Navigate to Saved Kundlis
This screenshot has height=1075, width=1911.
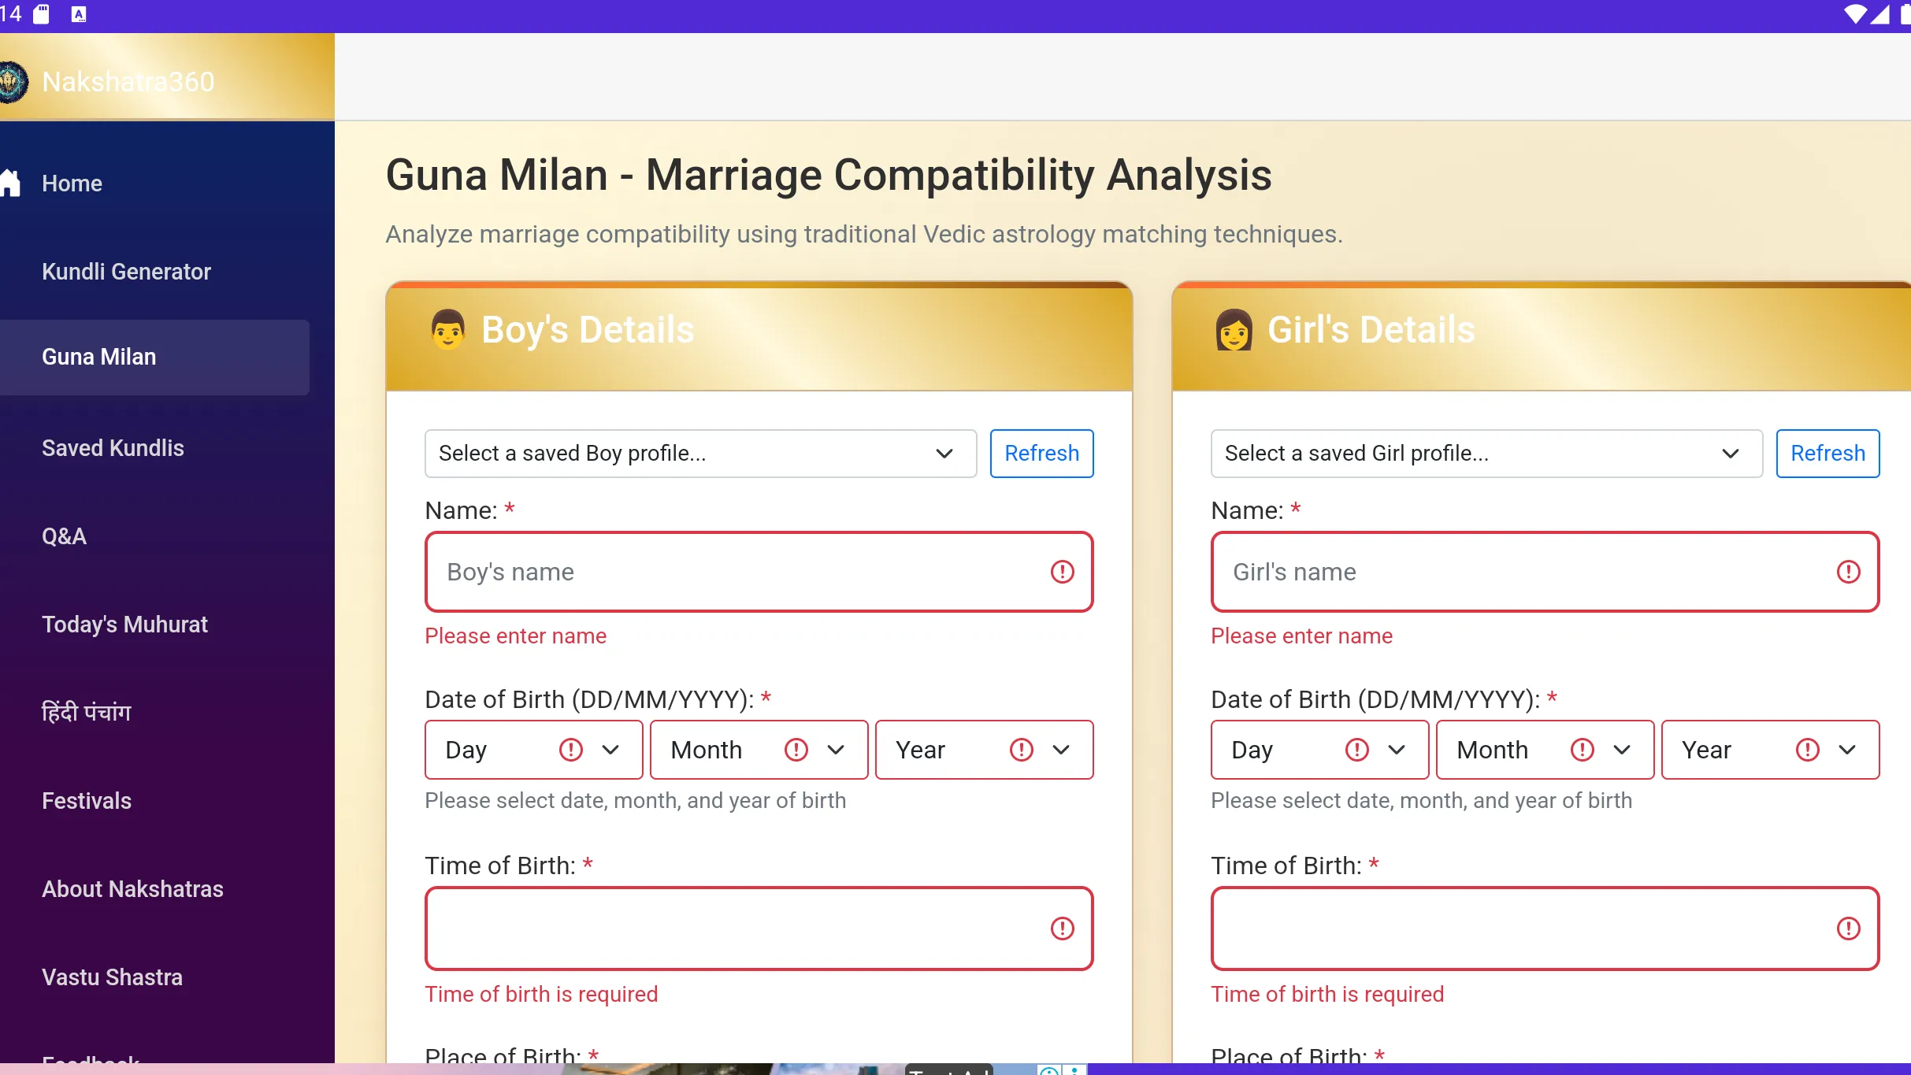113,447
